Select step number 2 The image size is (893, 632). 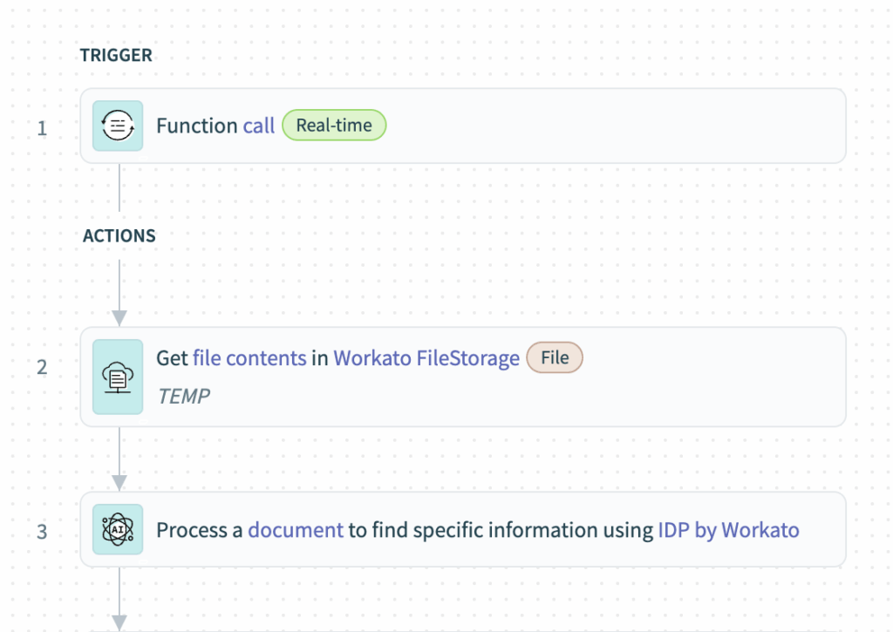coord(42,367)
